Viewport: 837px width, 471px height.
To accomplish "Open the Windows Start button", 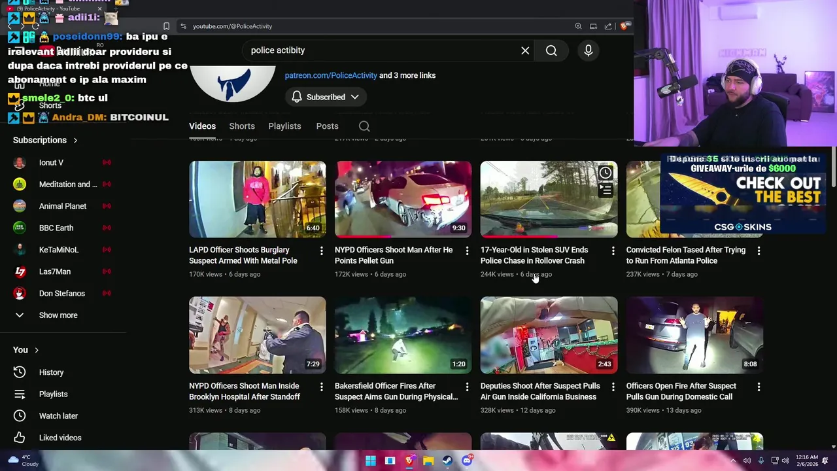I will [371, 461].
